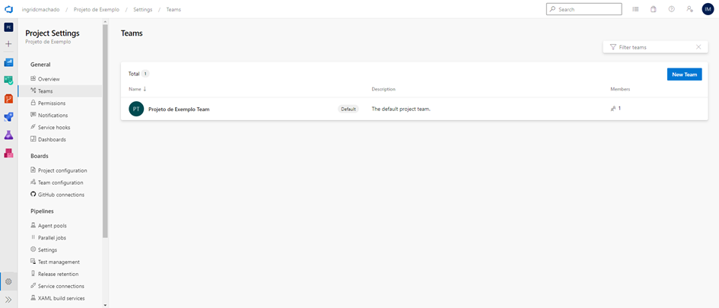
Task: Click the Default badge on the team row
Action: (348, 109)
